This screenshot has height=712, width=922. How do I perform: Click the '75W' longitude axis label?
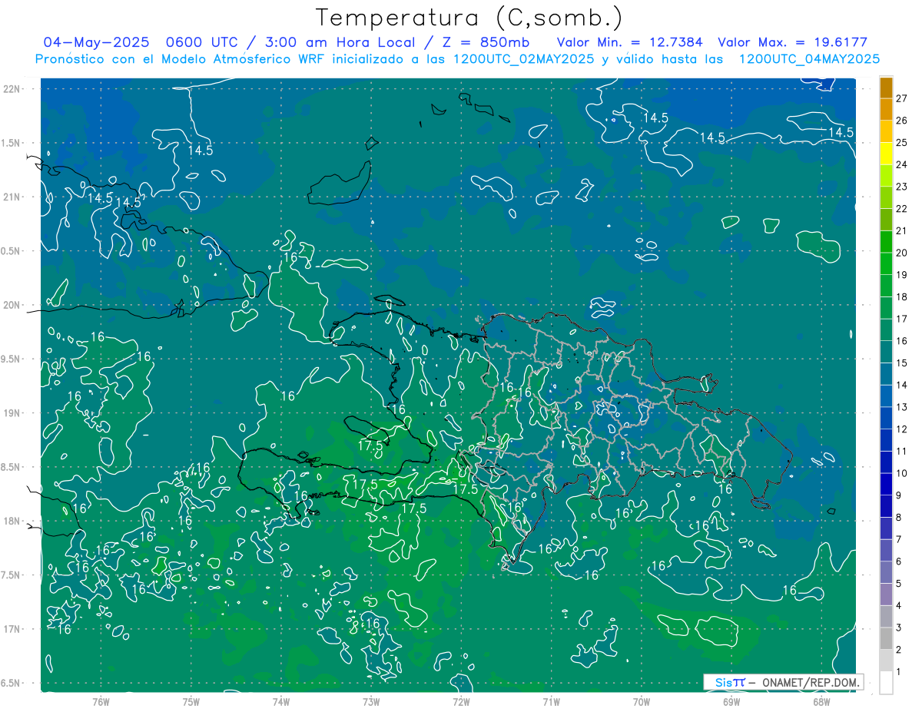(x=191, y=701)
